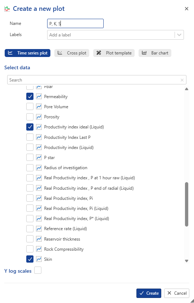Enable the Porosity checkbox
Viewport: 194px width, 303px height.
30,117
